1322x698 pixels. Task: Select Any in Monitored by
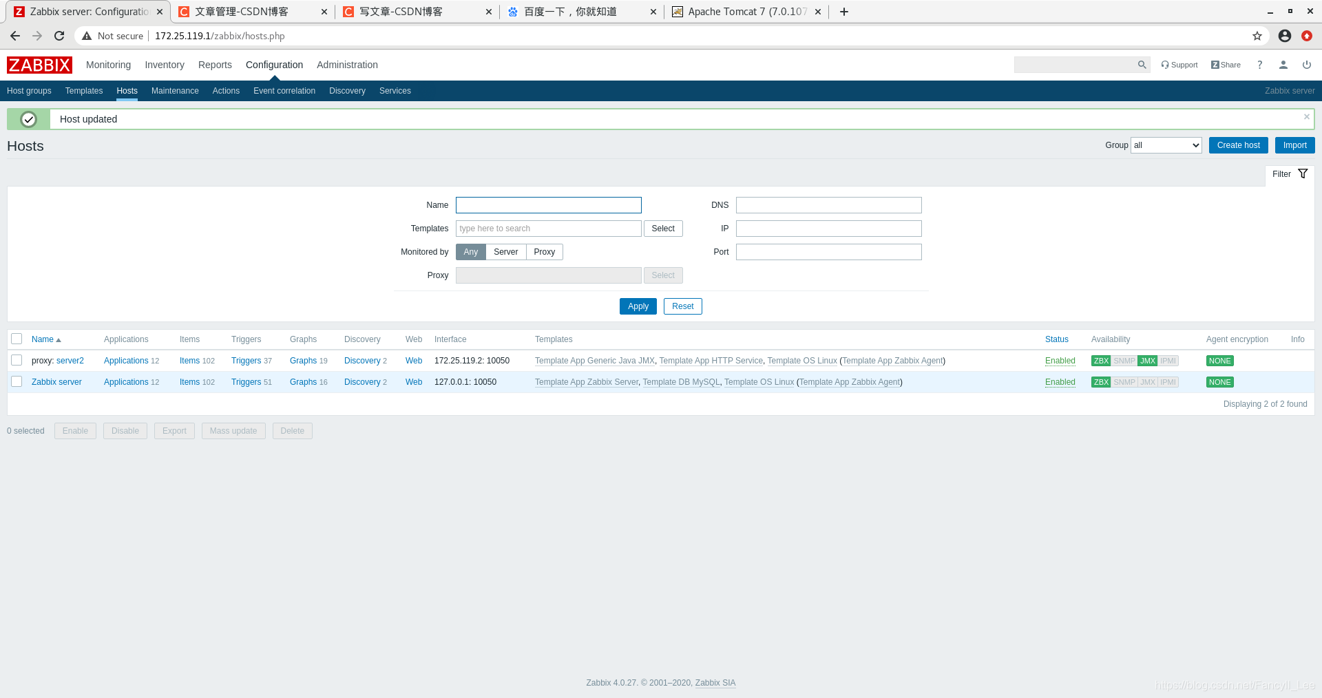tap(471, 252)
